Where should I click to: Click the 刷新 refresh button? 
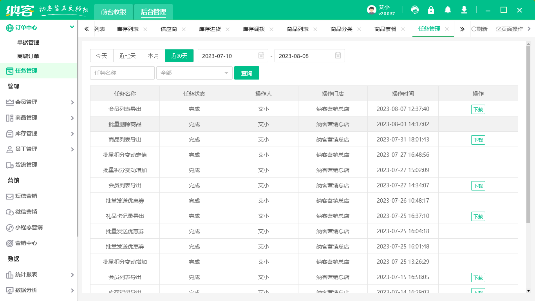coord(479,29)
